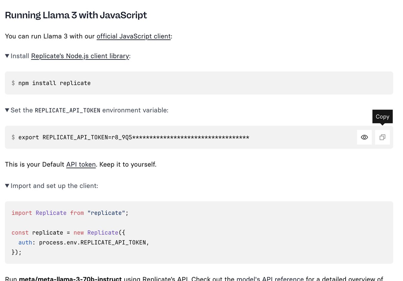Collapse the Install Node.js client library section
The height and width of the screenshot is (281, 403).
[7, 56]
